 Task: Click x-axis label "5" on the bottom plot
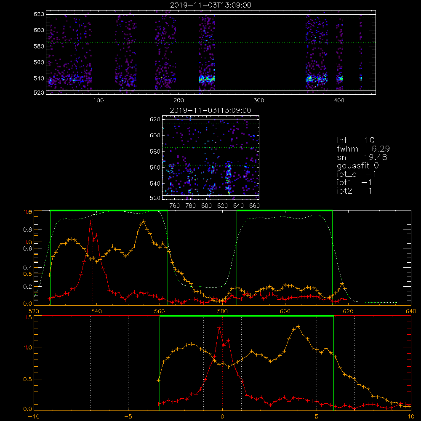pos(317,416)
